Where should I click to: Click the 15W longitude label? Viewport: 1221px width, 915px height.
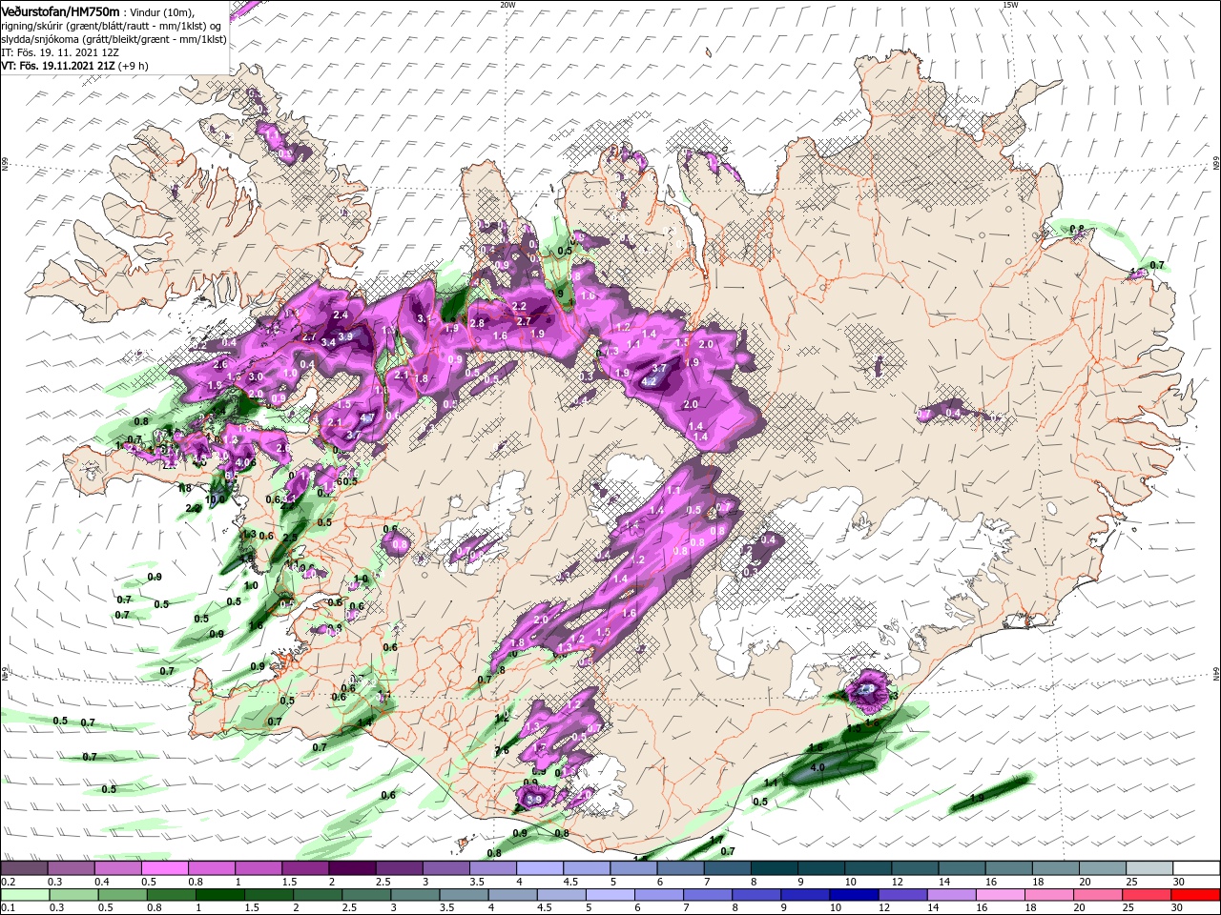pyautogui.click(x=1010, y=4)
